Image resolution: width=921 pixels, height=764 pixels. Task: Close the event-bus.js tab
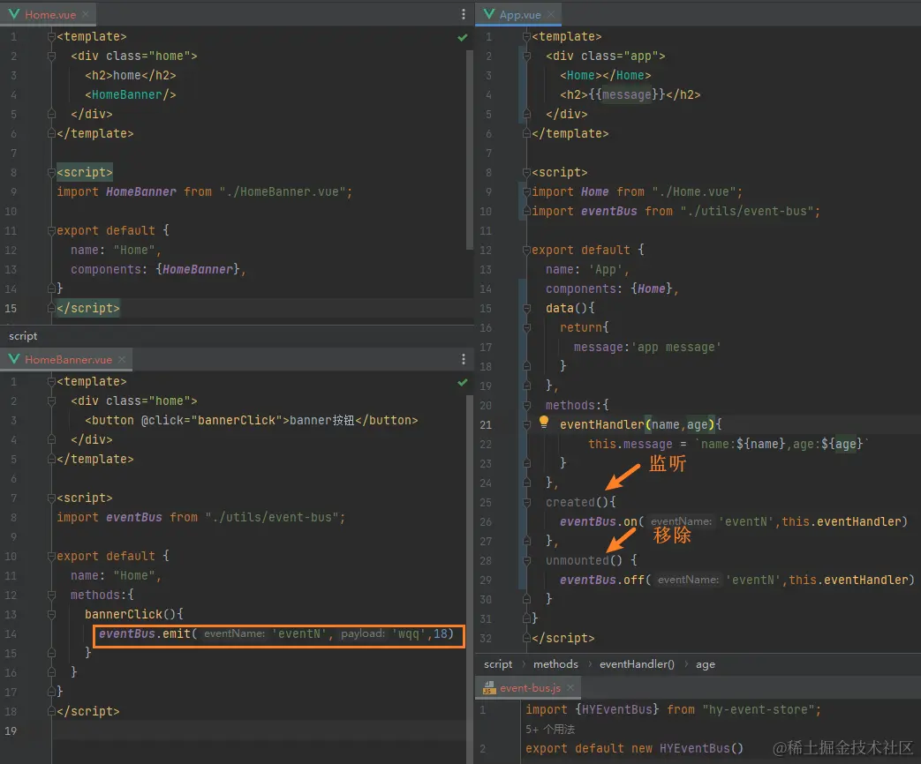pyautogui.click(x=570, y=688)
